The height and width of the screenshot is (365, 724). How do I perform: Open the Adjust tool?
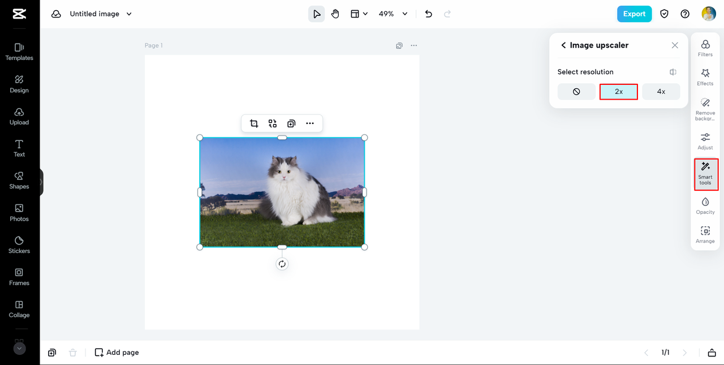coord(705,141)
